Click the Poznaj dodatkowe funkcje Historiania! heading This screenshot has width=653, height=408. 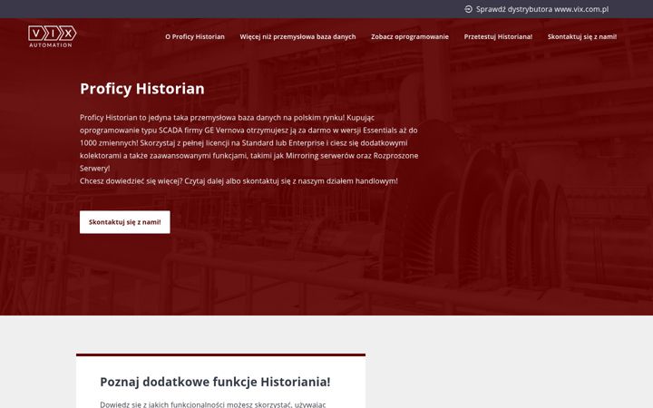pyautogui.click(x=215, y=382)
